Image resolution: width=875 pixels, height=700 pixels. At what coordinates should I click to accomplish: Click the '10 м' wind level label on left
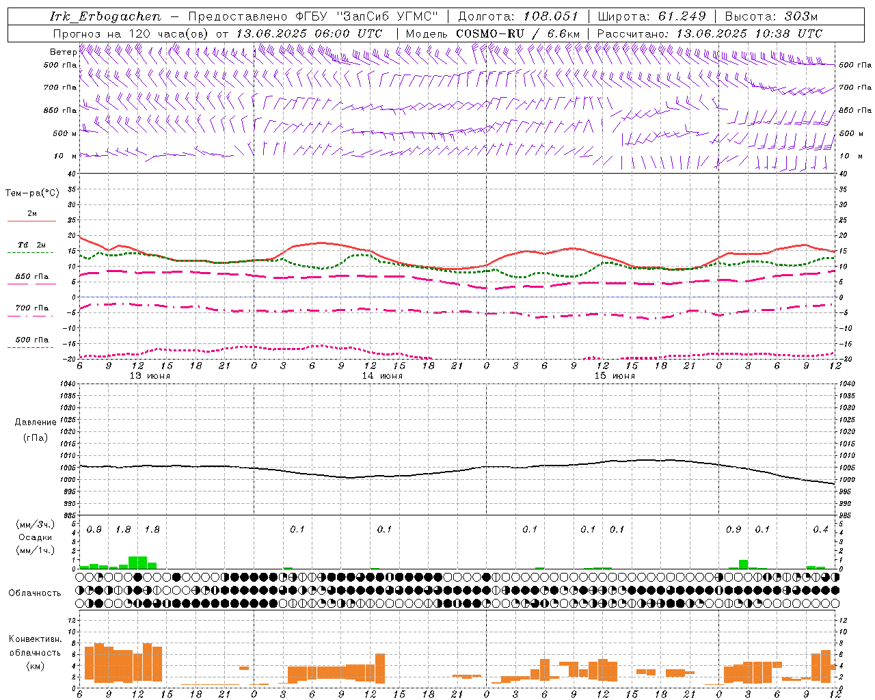click(x=64, y=156)
